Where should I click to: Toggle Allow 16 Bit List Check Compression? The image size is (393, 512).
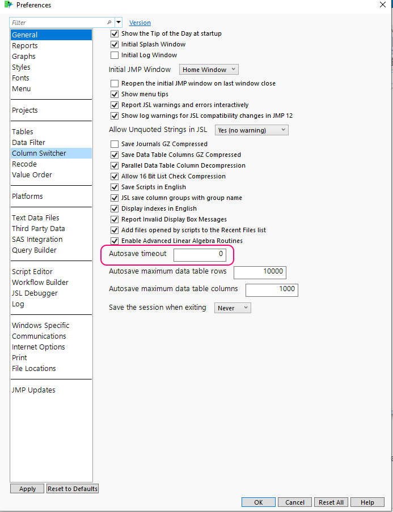115,176
